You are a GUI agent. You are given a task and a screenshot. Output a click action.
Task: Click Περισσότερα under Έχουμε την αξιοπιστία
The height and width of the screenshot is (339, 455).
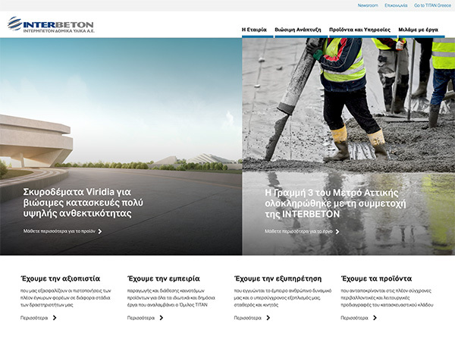pos(34,318)
